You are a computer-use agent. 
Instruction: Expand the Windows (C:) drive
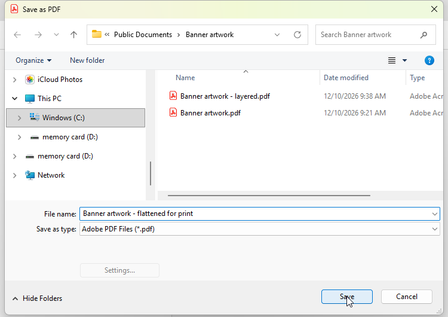pos(19,118)
